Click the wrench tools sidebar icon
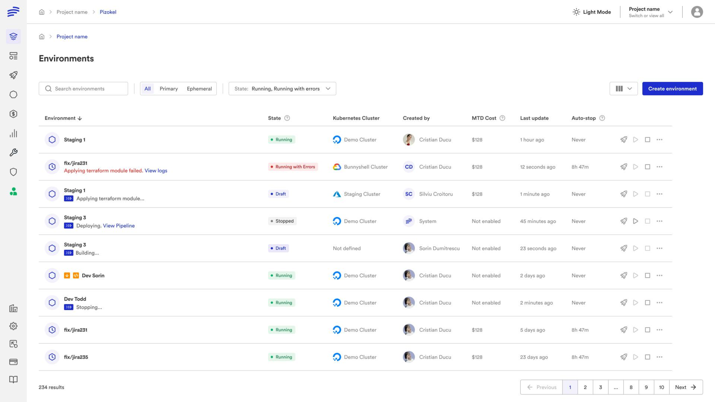The width and height of the screenshot is (715, 402). click(x=13, y=153)
